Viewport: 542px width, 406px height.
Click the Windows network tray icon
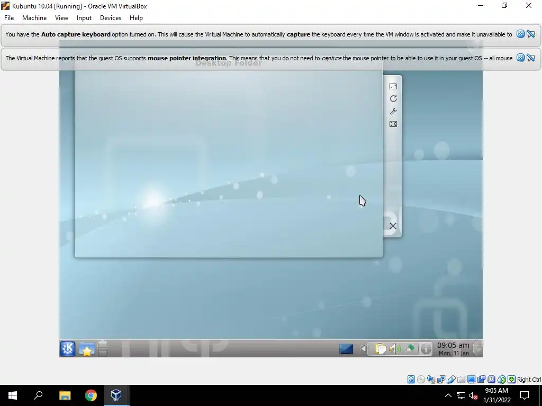pos(461,395)
